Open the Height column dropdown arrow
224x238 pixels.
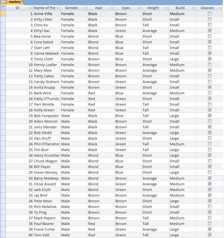[x=166, y=8]
